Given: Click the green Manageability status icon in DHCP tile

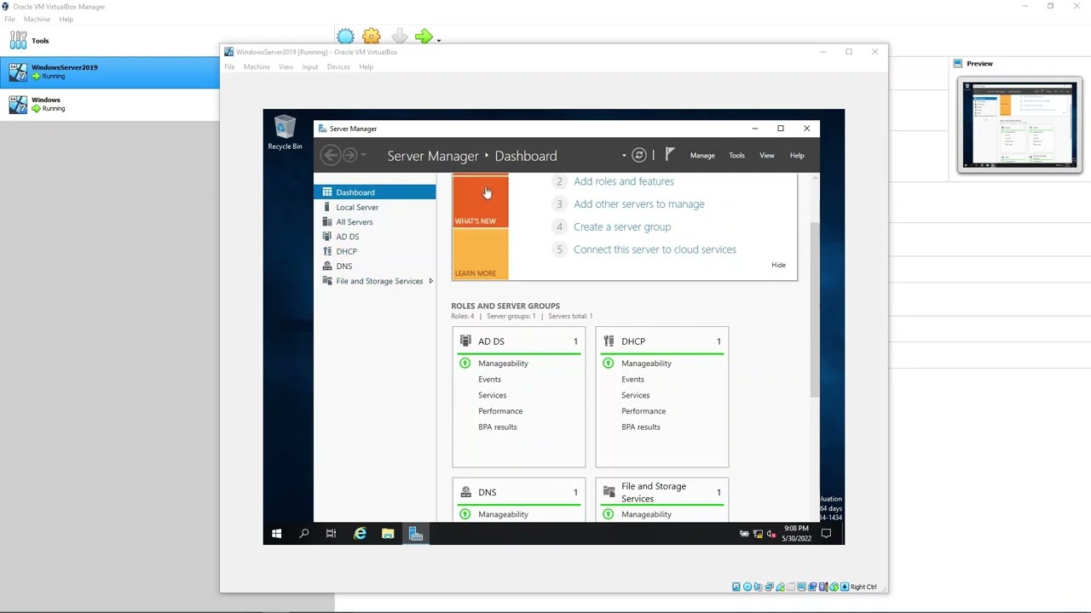Looking at the screenshot, I should tap(608, 364).
